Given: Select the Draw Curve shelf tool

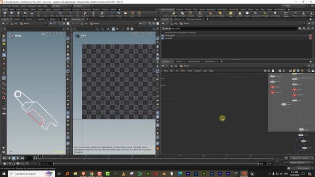Looking at the screenshot, I should click(69, 14).
